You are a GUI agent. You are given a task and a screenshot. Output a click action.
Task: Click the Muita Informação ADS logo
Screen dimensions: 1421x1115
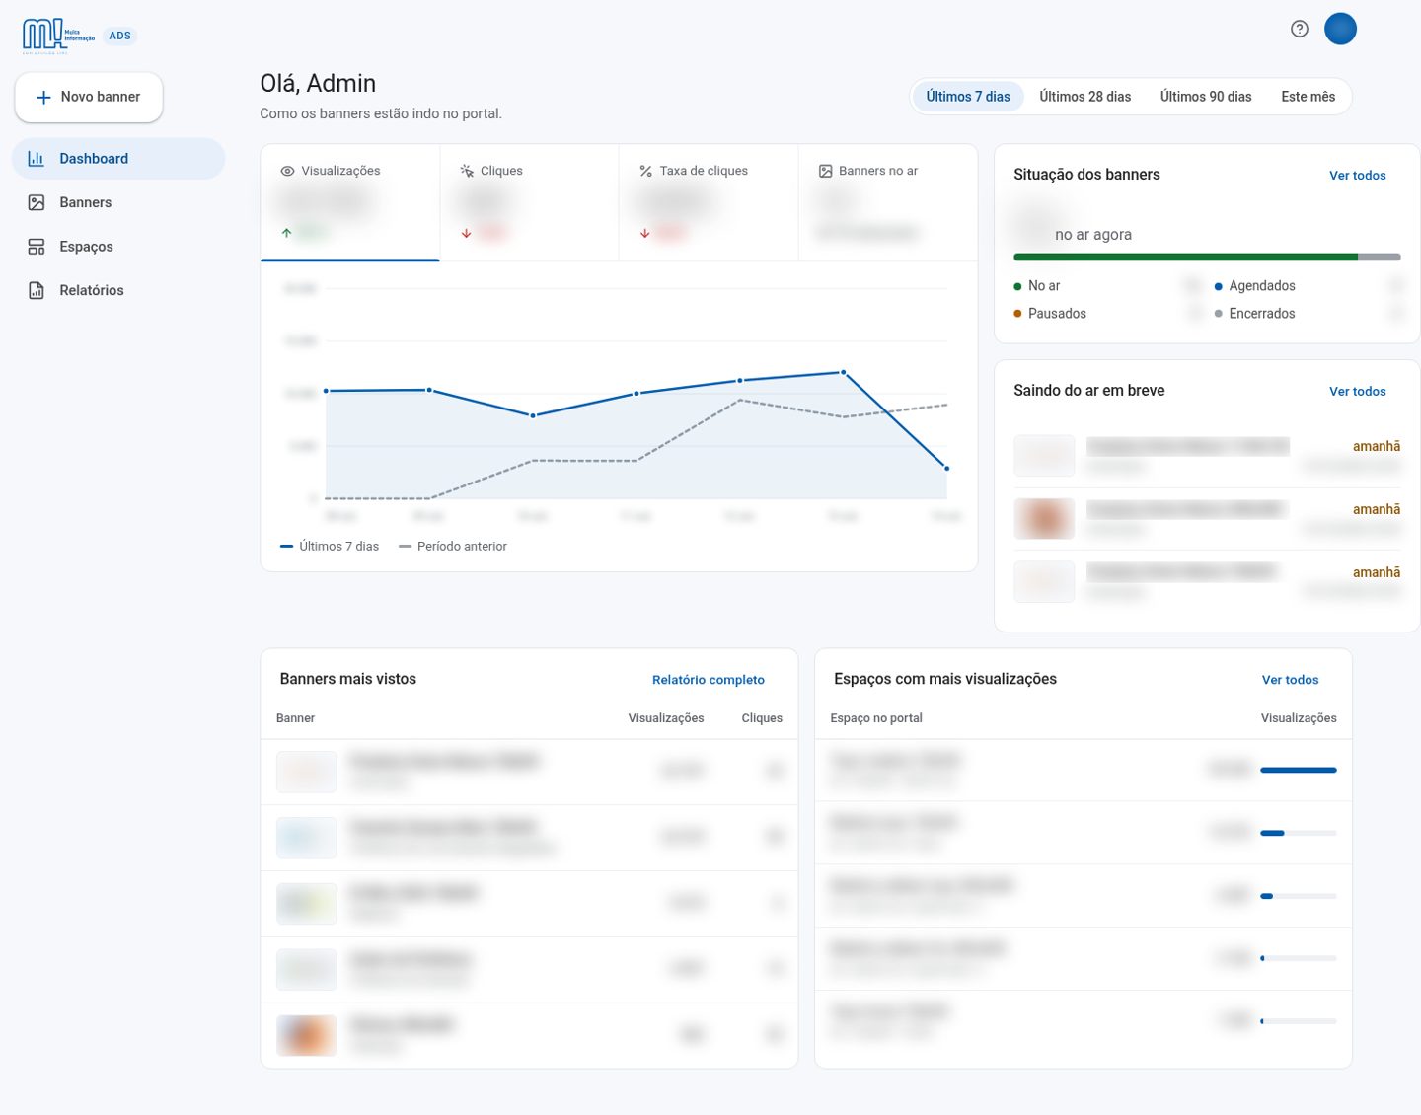[79, 36]
